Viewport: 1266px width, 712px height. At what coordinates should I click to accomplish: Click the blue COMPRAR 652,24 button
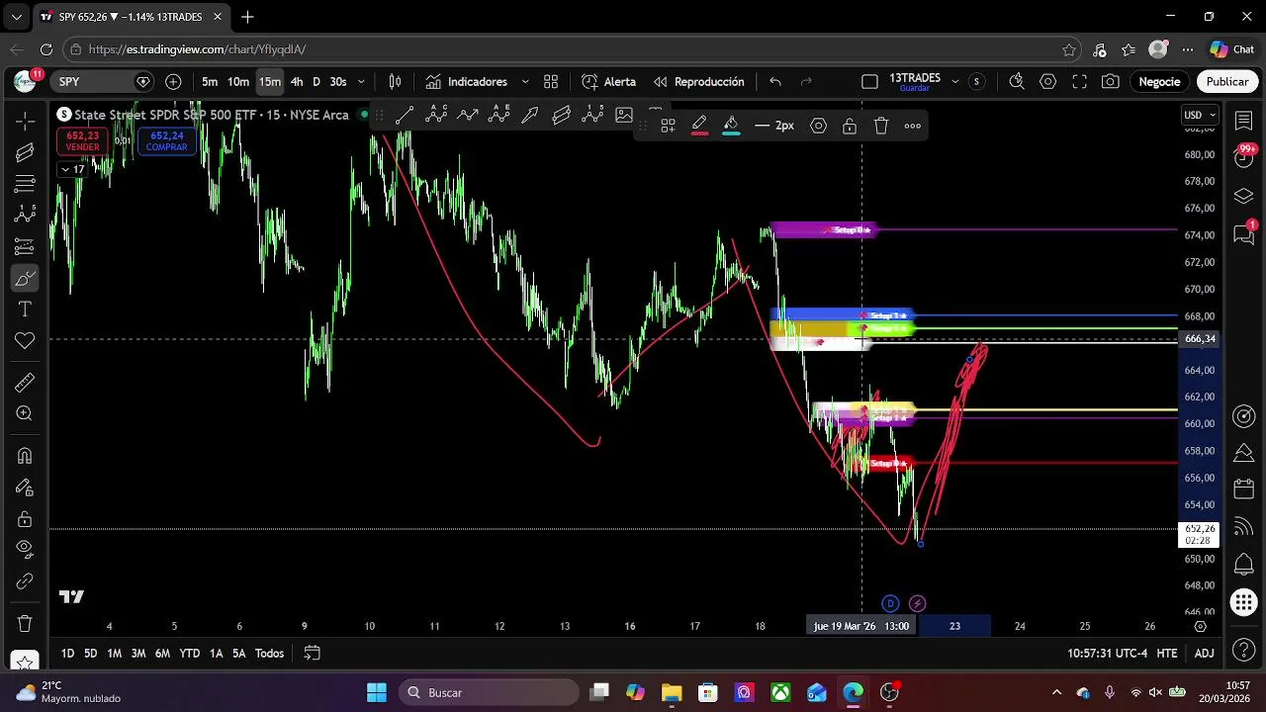coord(167,141)
